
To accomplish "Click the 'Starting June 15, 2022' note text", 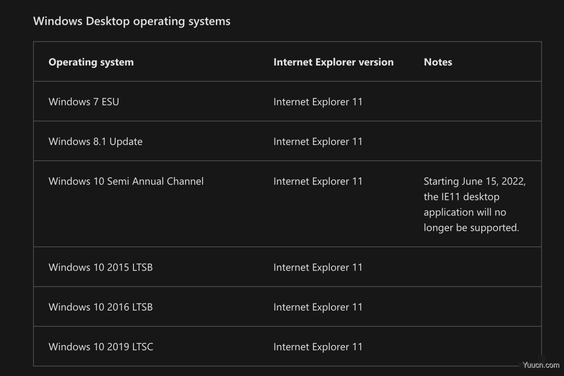I will coord(475,204).
